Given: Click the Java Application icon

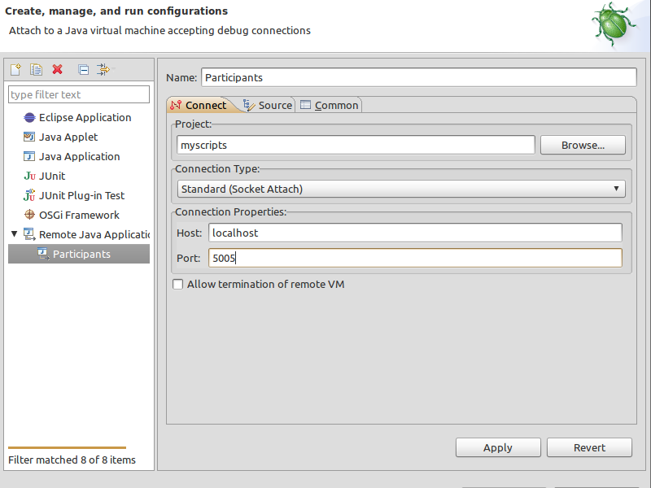Looking at the screenshot, I should (x=29, y=156).
